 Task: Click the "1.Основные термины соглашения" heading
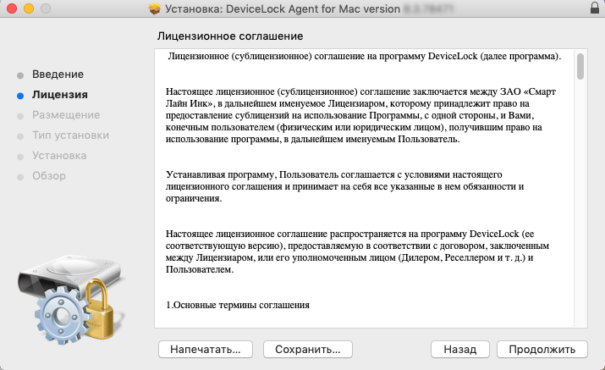[237, 304]
